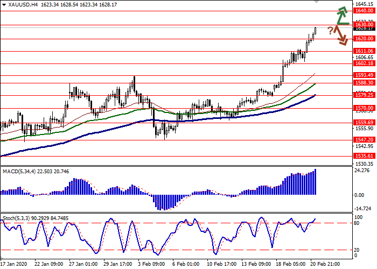This screenshot has height=269, width=377.
Task: Click the 3 Feb 09:00 time axis marker
Action: point(152,265)
